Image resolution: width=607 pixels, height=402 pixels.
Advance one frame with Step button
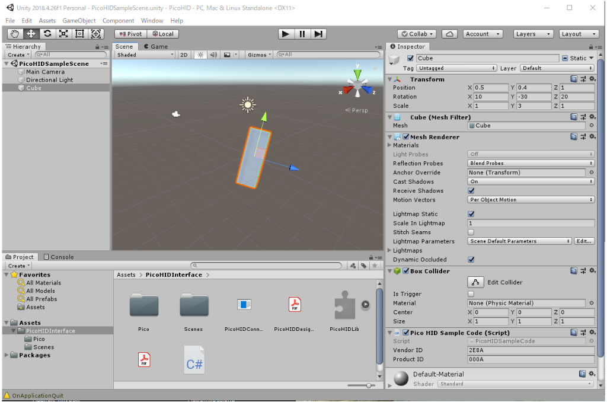pos(318,34)
